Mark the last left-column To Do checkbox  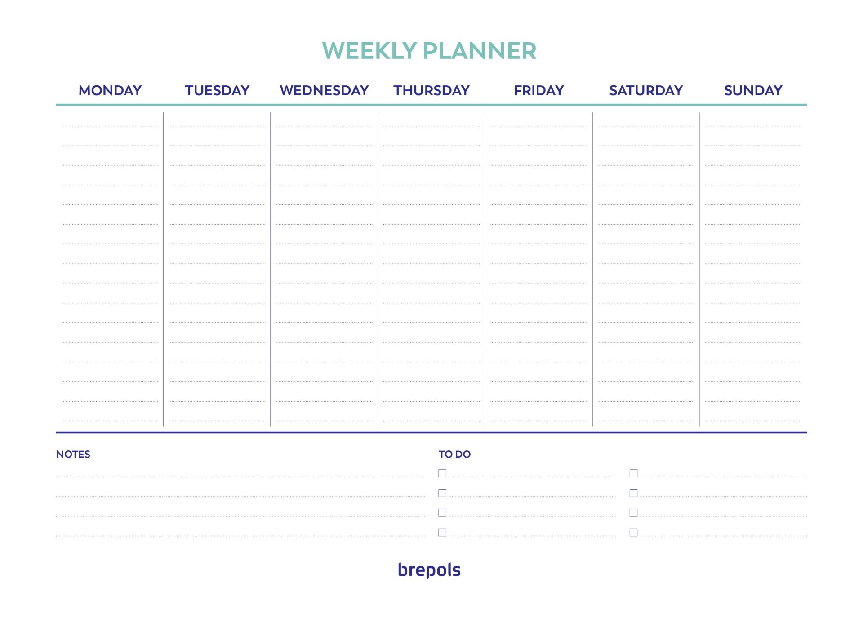click(x=442, y=532)
